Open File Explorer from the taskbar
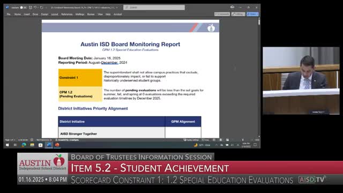The image size is (343, 193). (x=32, y=145)
